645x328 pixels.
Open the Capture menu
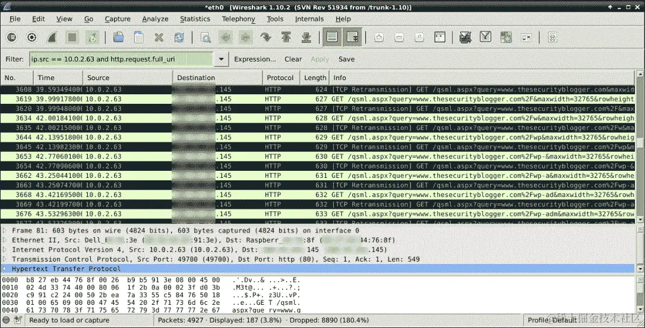coord(118,19)
